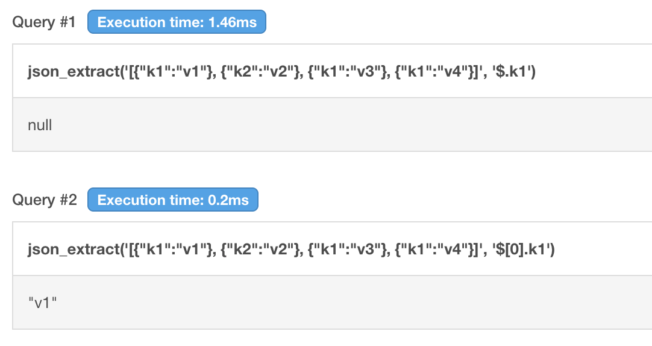Click the null result text under Query #1

[40, 125]
